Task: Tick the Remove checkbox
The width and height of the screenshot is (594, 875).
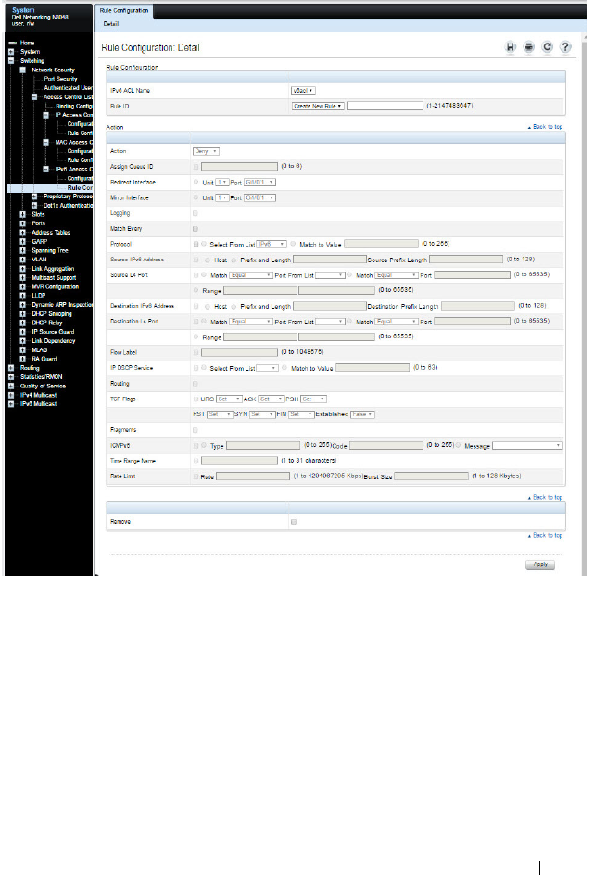Action: click(294, 522)
